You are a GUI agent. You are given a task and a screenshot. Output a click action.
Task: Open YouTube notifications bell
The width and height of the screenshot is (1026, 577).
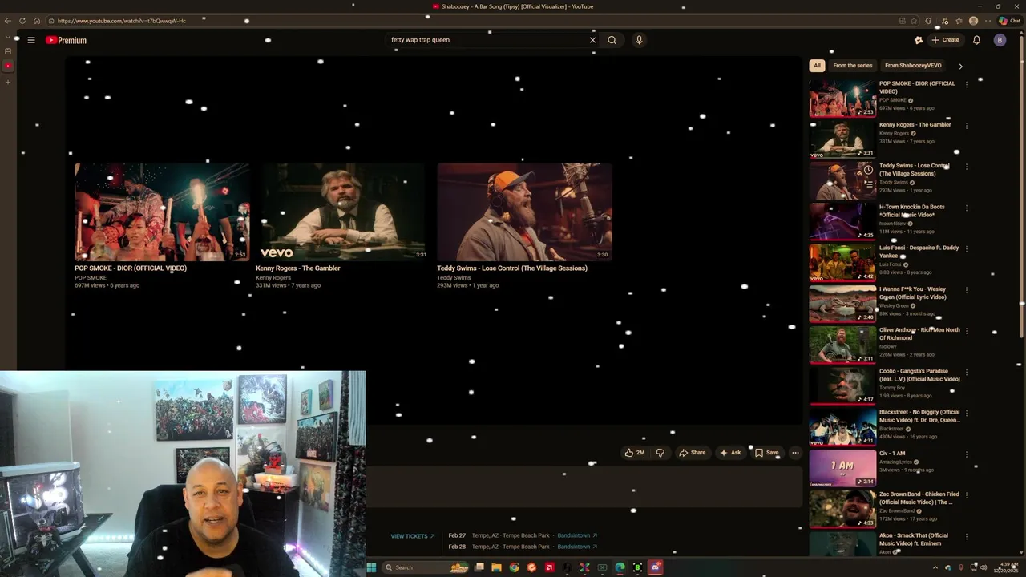point(976,40)
